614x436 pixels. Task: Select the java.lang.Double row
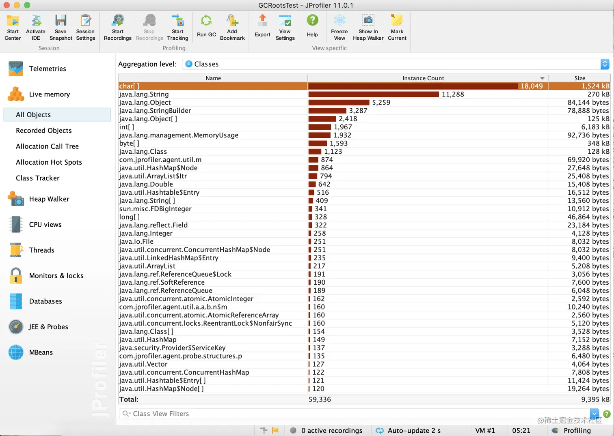coord(364,184)
